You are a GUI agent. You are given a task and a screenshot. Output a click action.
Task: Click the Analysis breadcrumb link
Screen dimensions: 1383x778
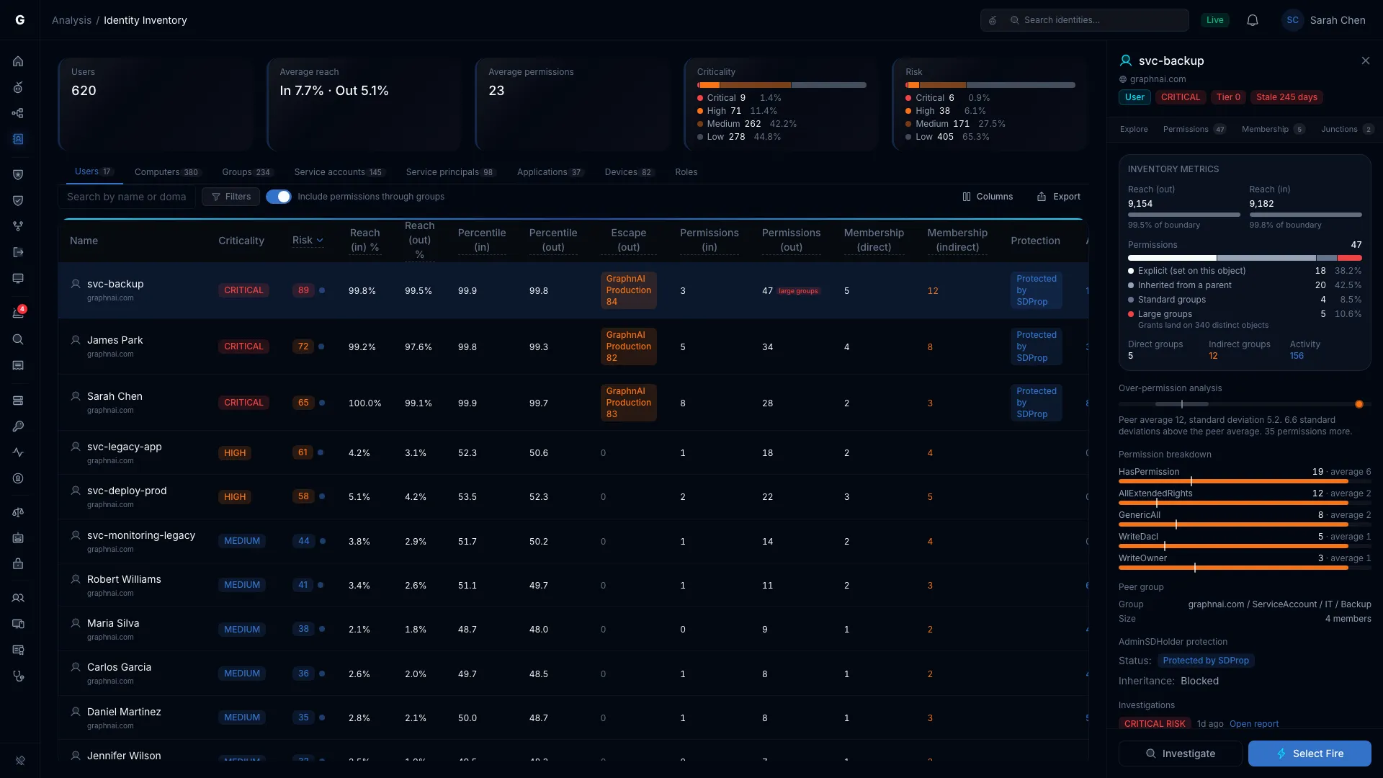[71, 20]
